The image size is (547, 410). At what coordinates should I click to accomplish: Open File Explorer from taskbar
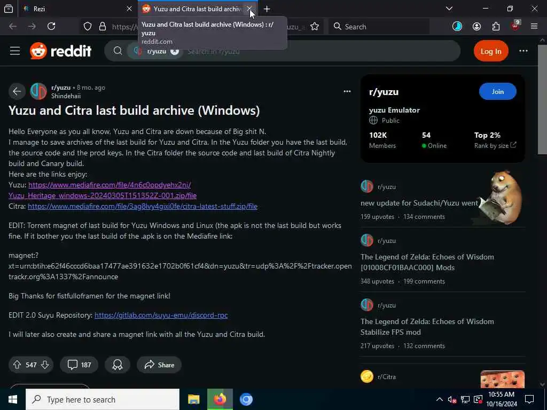(x=193, y=399)
